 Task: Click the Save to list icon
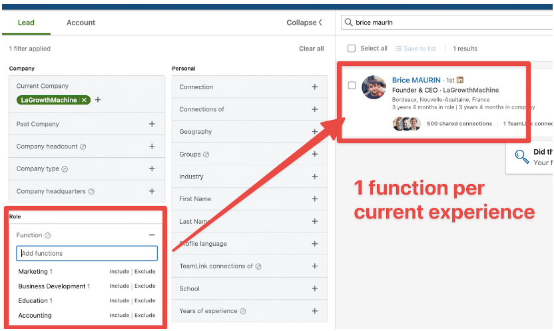399,49
